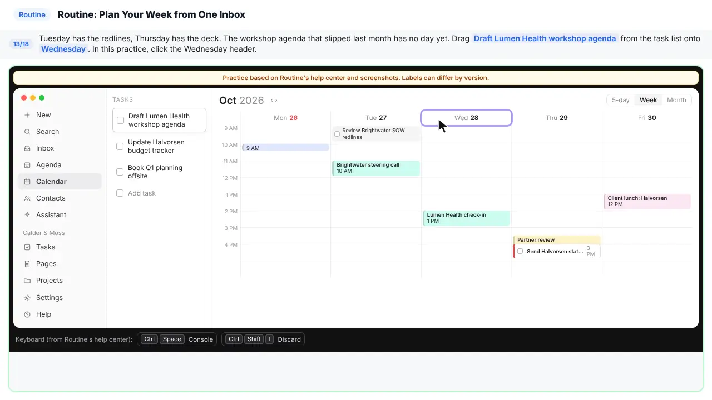The image size is (712, 400).
Task: Click the Wed 28 day header
Action: tap(466, 118)
